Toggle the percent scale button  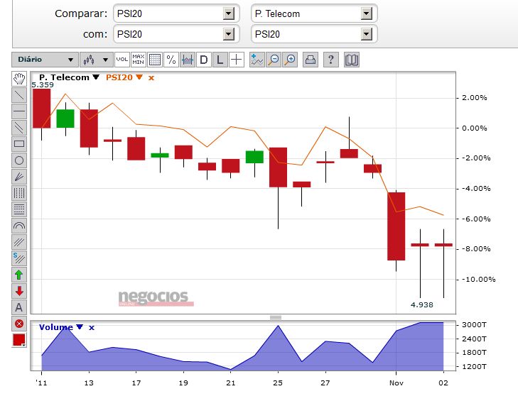point(171,60)
